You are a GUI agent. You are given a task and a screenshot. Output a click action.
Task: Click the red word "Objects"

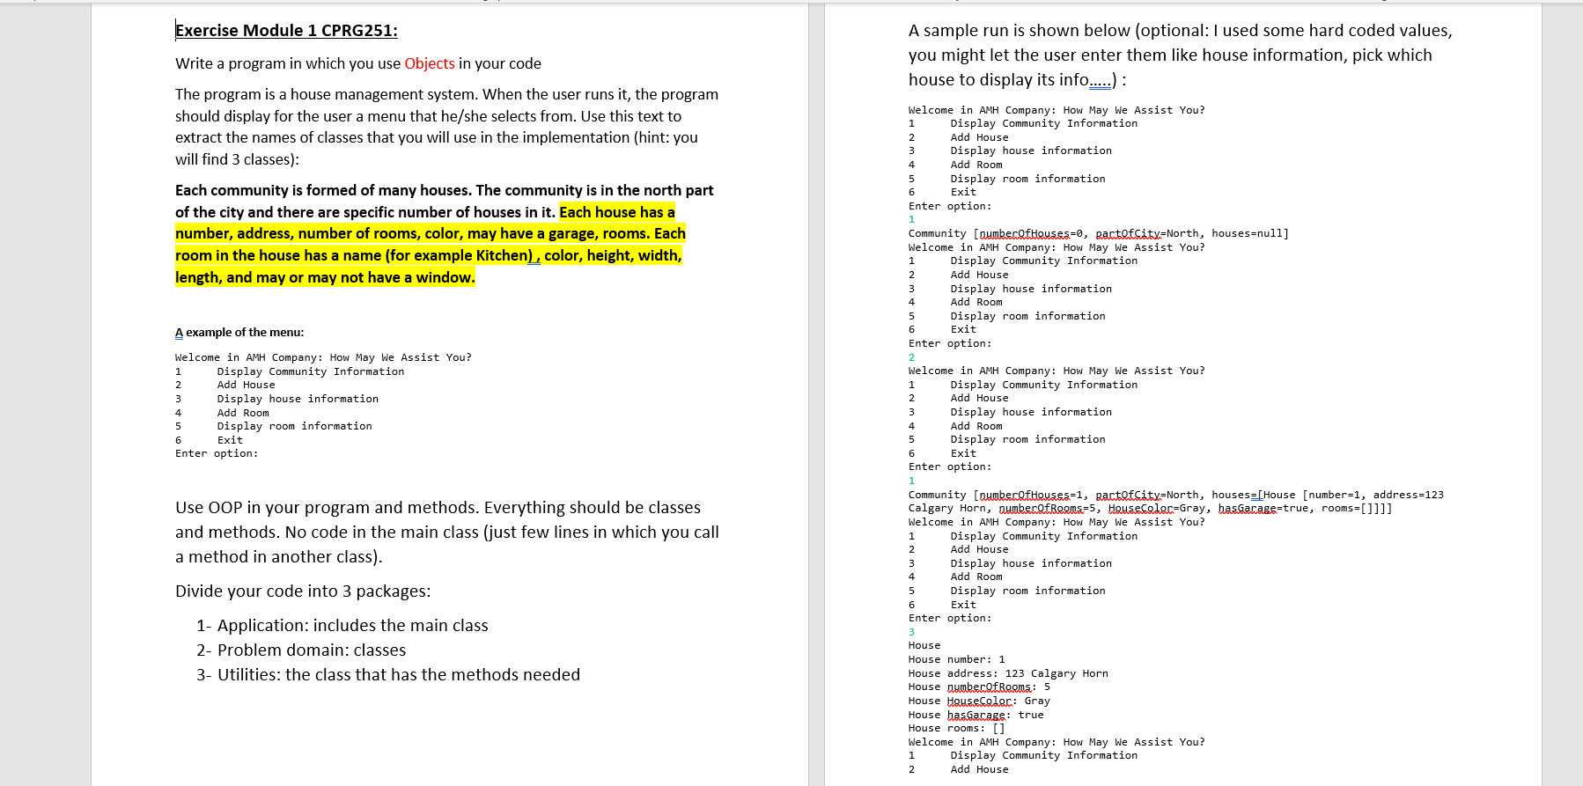coord(430,63)
